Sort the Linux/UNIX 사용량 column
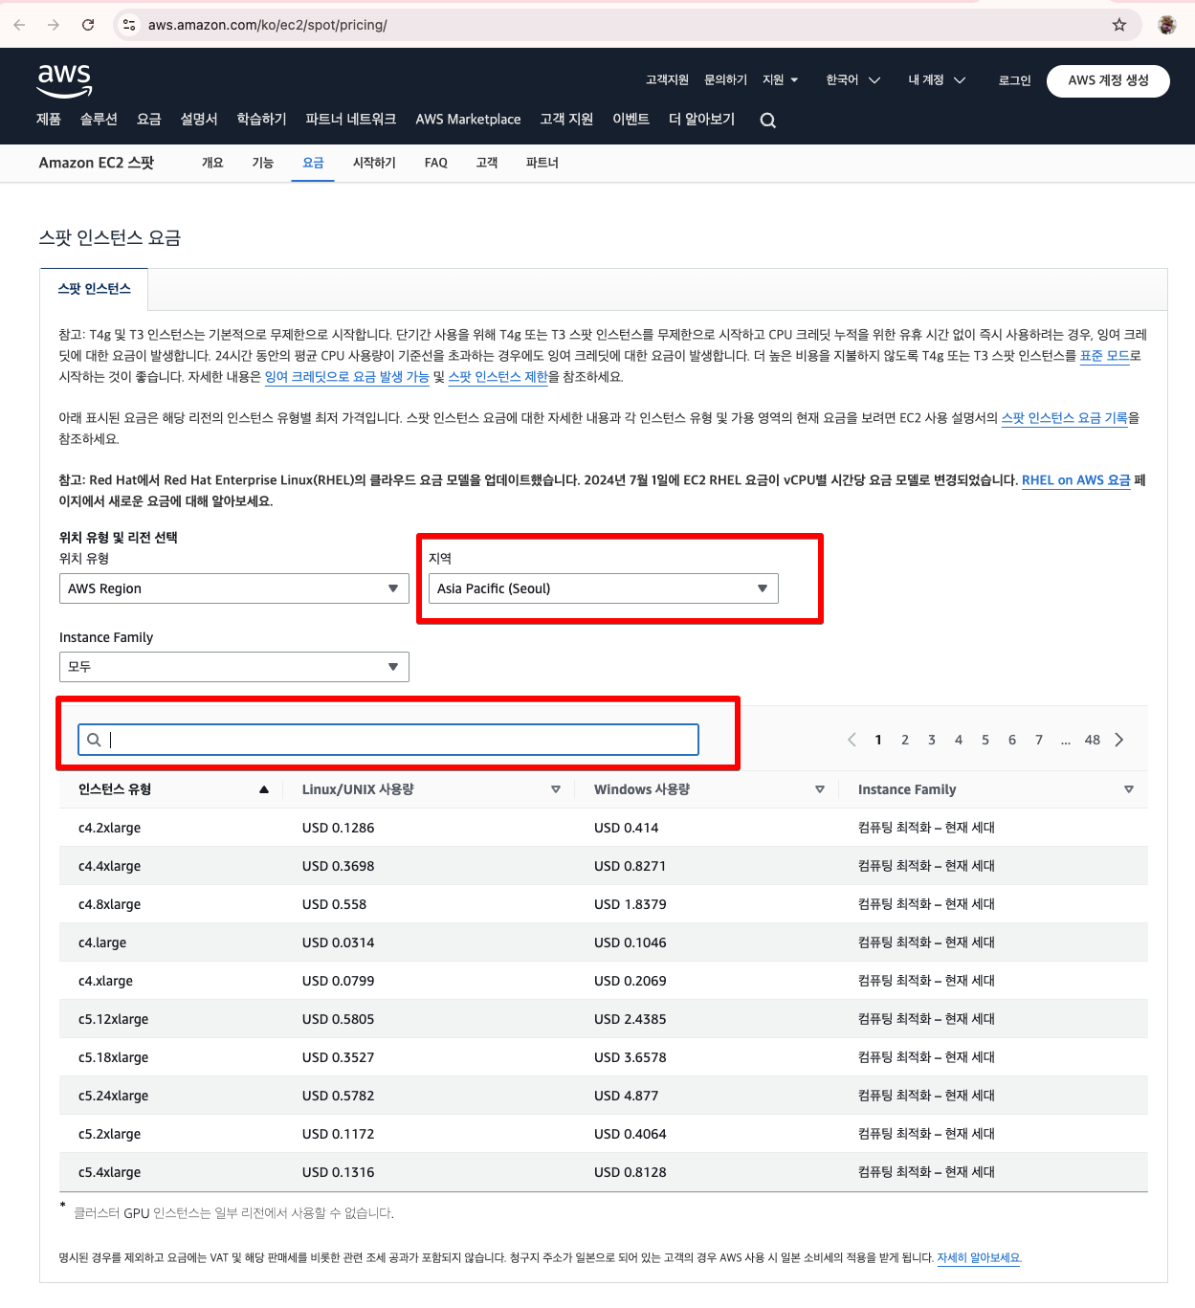Image resolution: width=1195 pixels, height=1308 pixels. pyautogui.click(x=556, y=789)
